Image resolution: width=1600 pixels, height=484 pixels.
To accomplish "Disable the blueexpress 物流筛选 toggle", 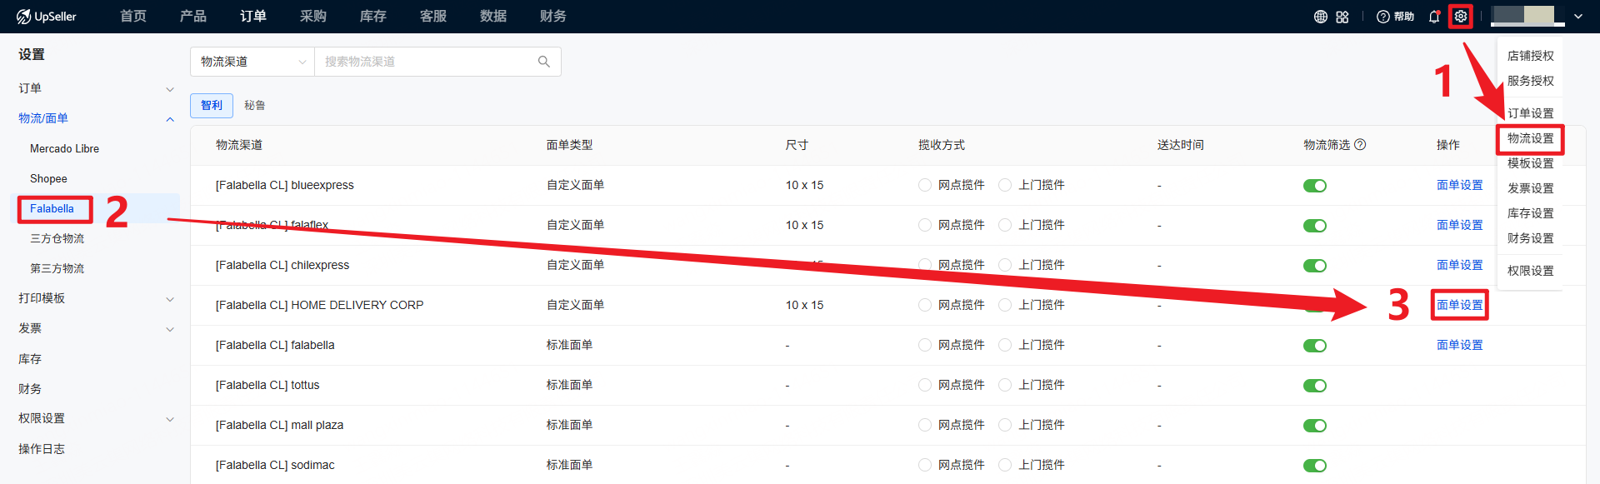I will pos(1314,186).
